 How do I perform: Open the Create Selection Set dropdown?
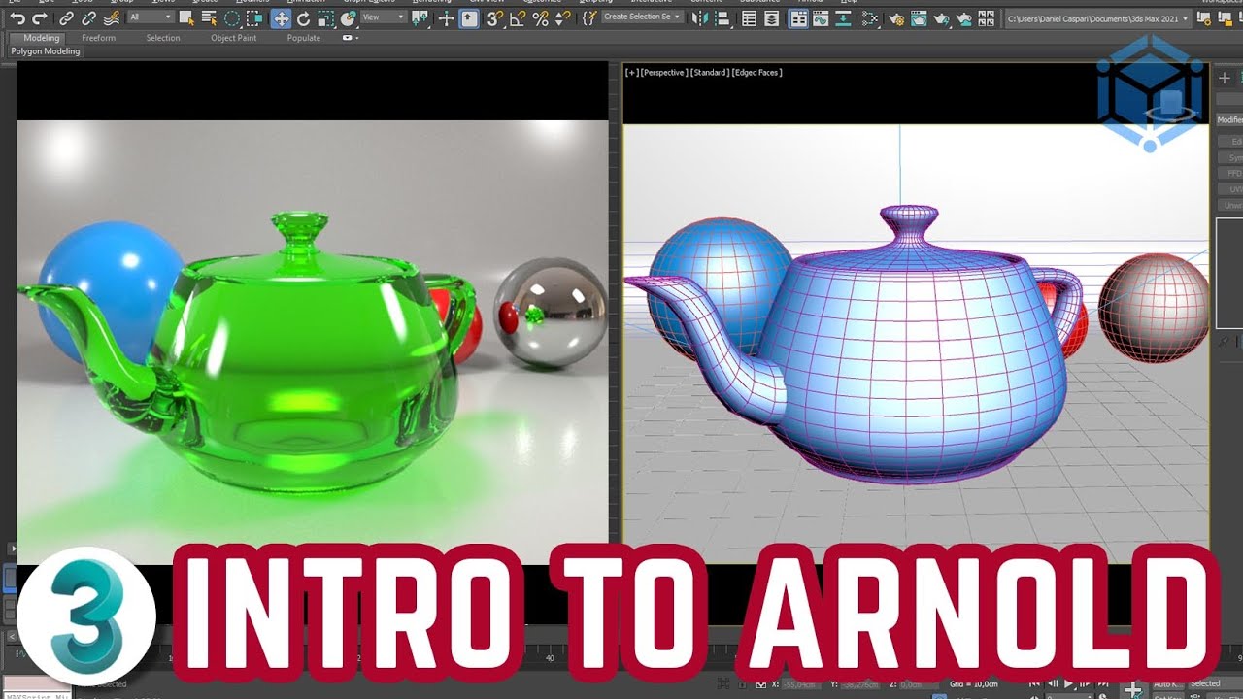click(643, 17)
